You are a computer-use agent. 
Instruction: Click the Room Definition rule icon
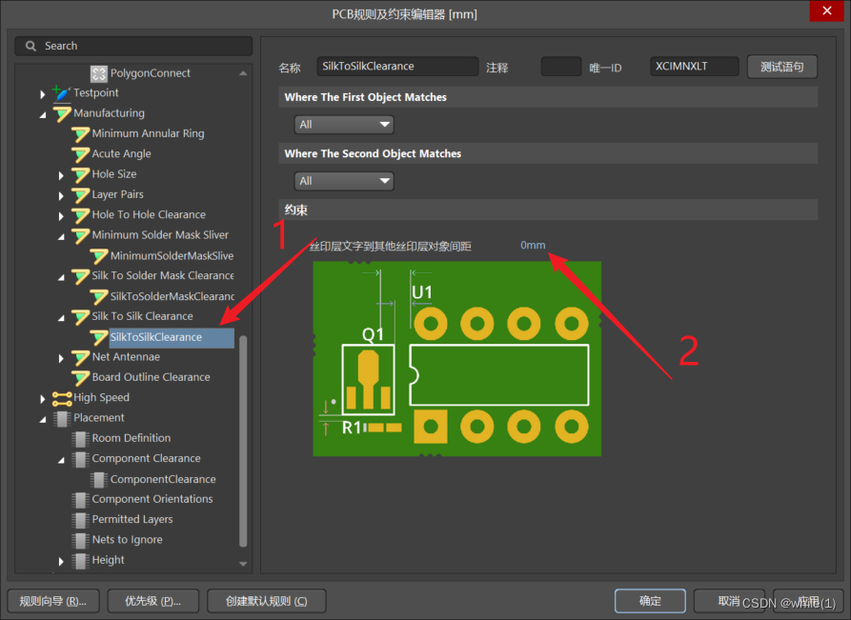81,439
